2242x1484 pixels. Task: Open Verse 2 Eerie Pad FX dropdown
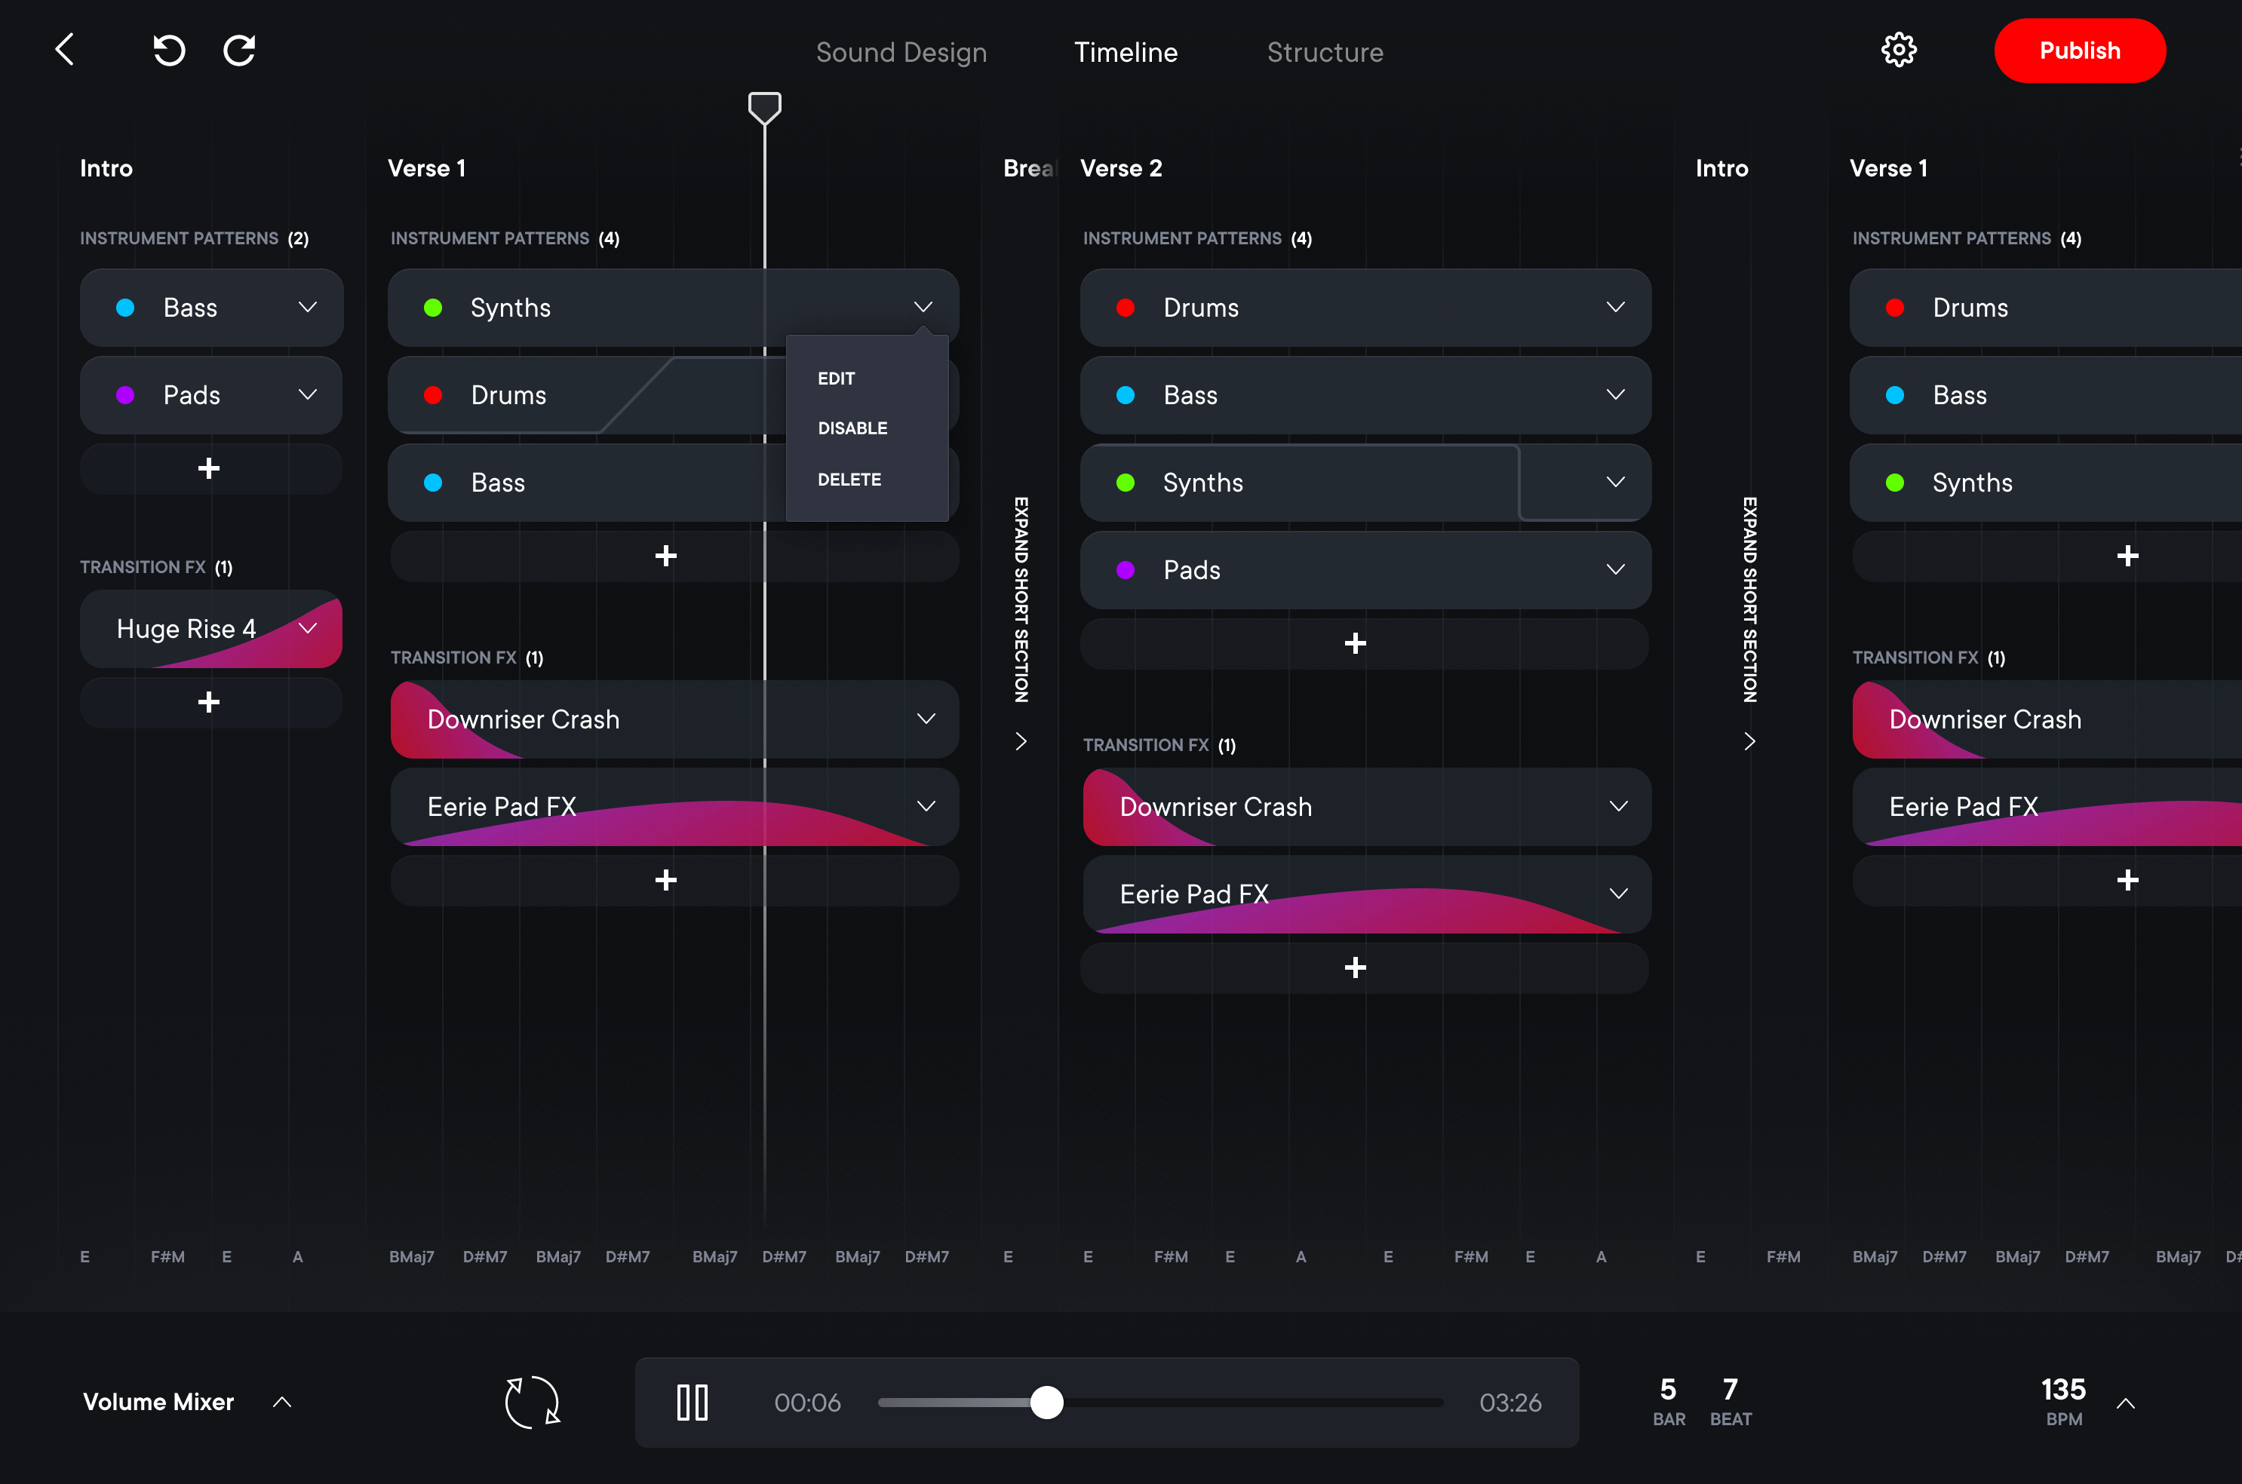tap(1619, 894)
